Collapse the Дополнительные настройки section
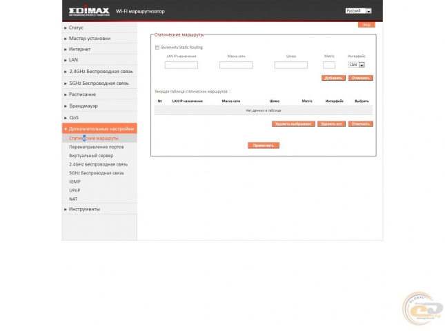The image size is (445, 331). (99, 128)
